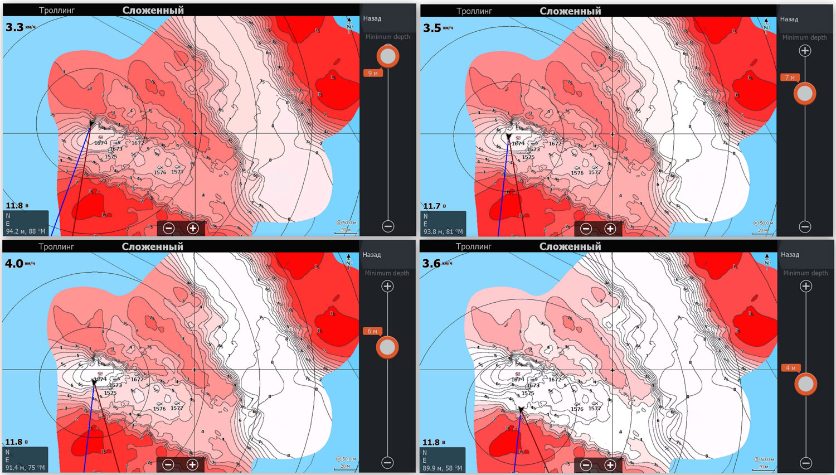Decrease minimum depth in the 4 м panel
Viewport: 836px width, 475px height.
(805, 463)
